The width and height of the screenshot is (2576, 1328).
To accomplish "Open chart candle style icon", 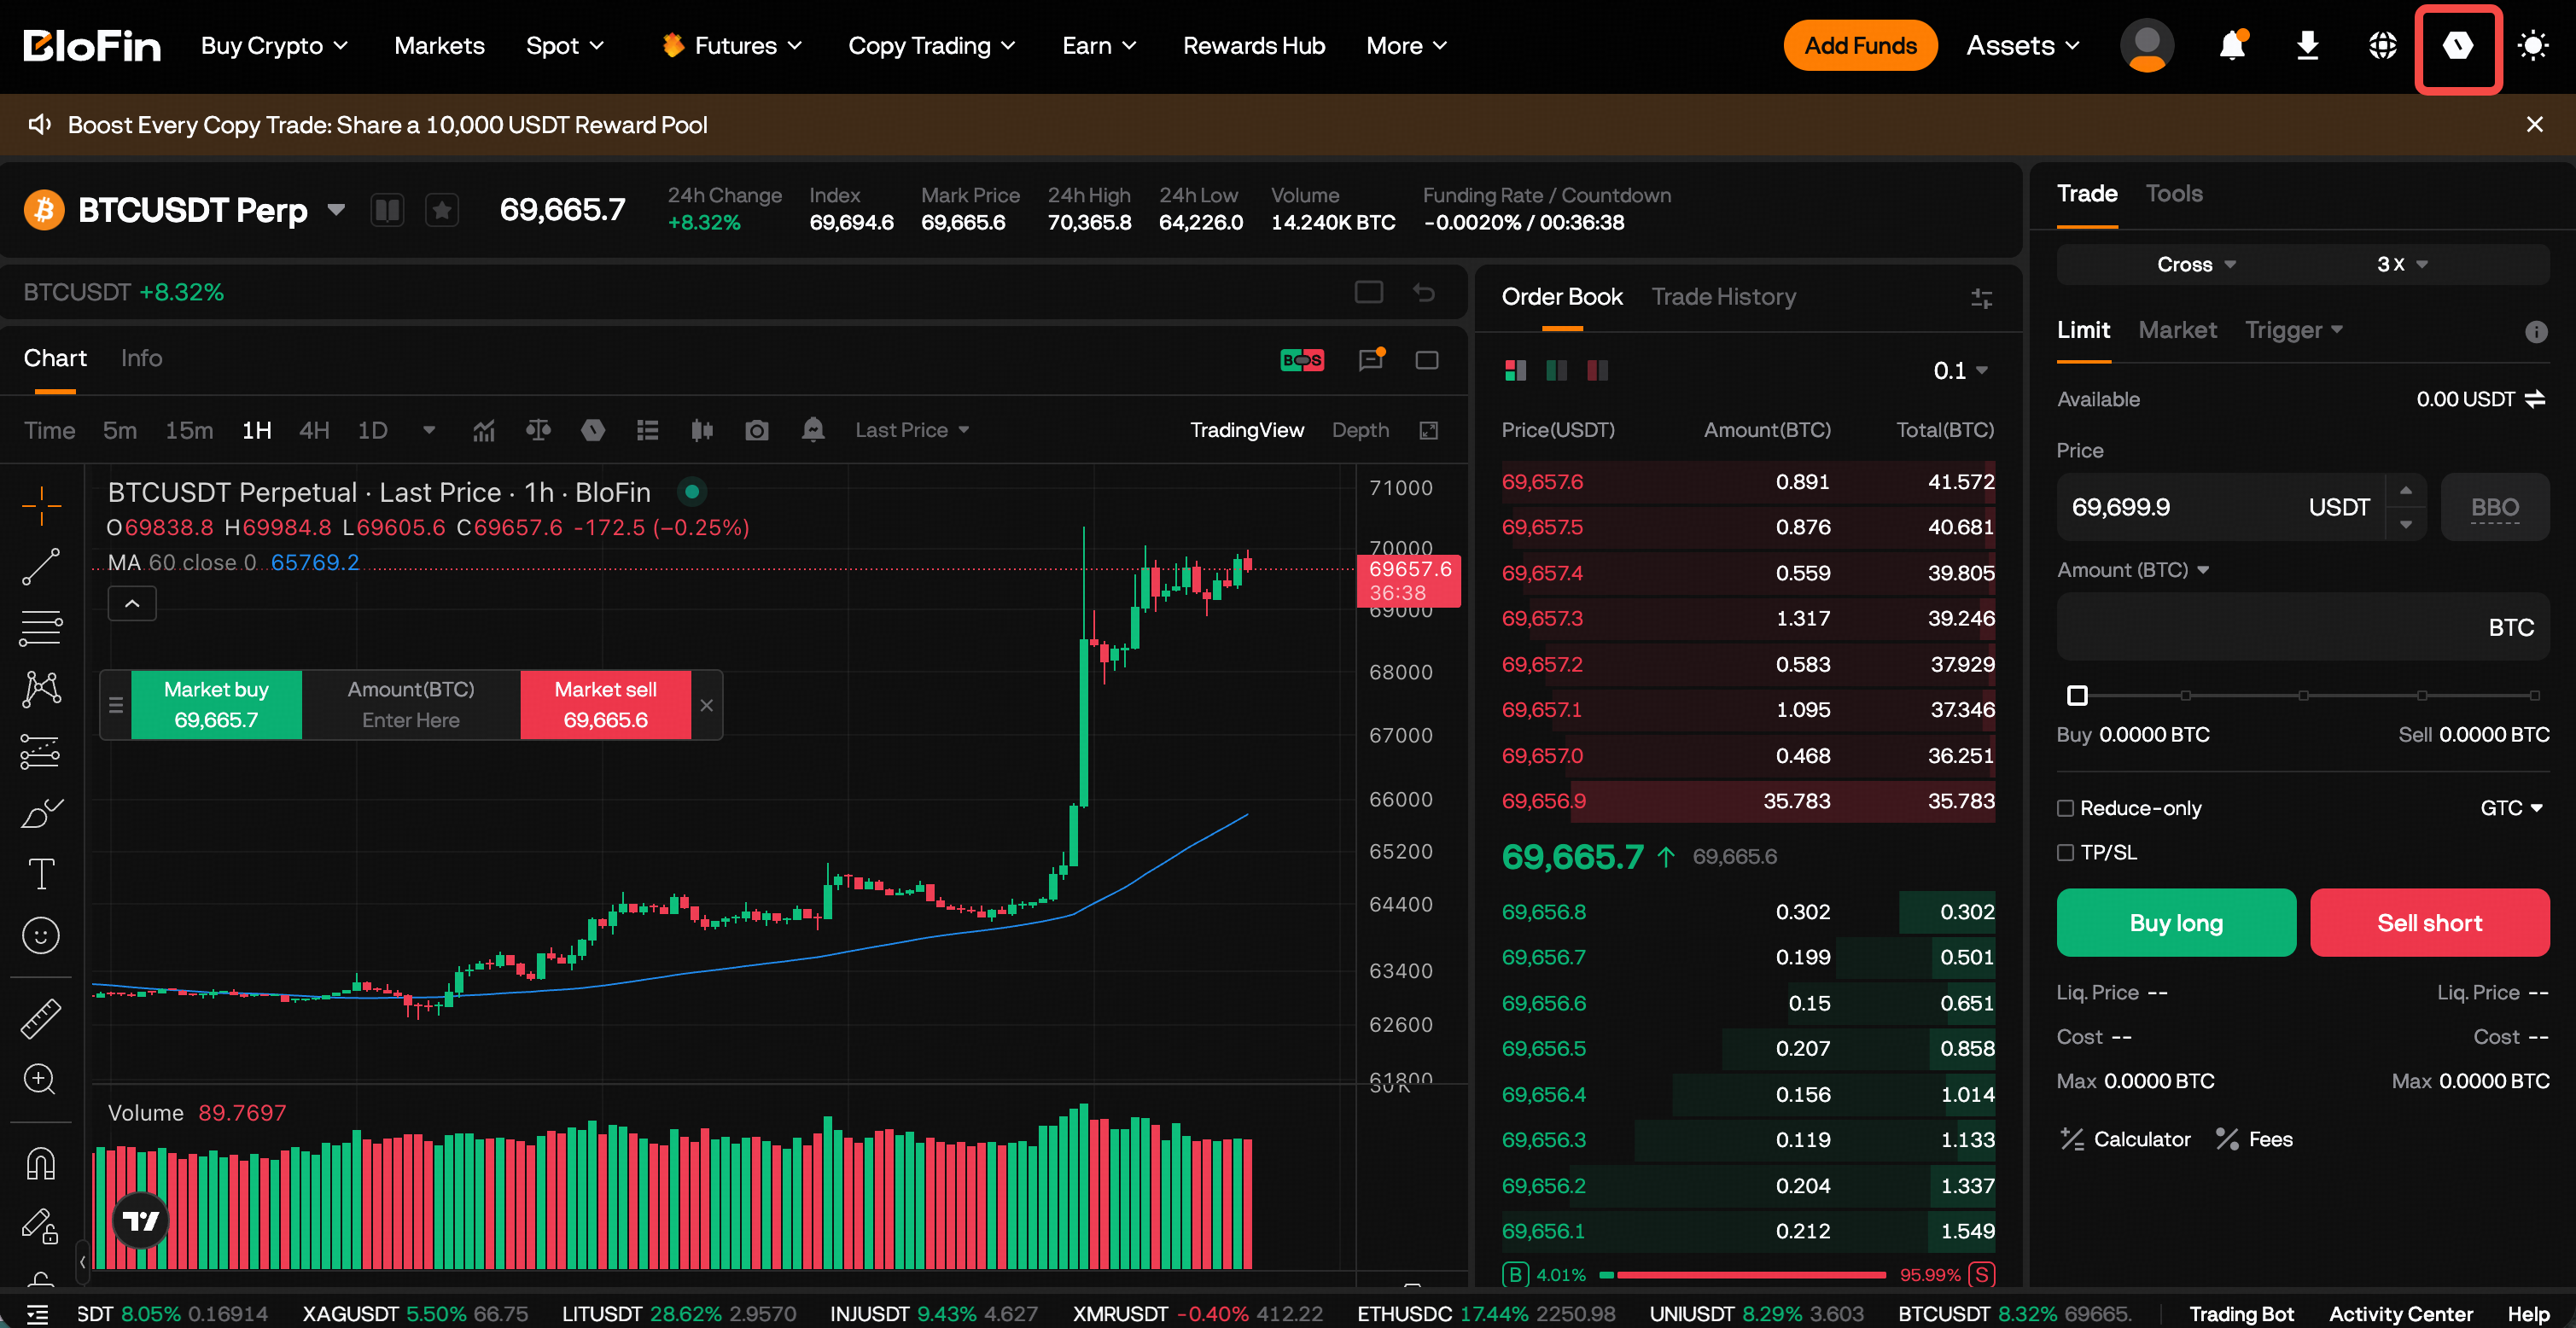I will [x=702, y=430].
